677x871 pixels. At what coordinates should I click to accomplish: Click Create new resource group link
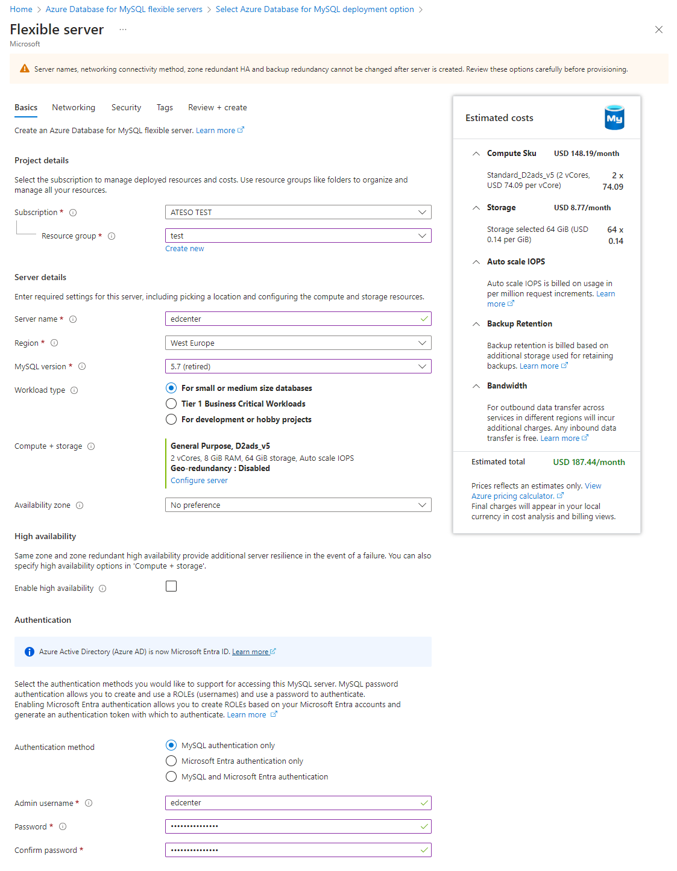point(184,249)
